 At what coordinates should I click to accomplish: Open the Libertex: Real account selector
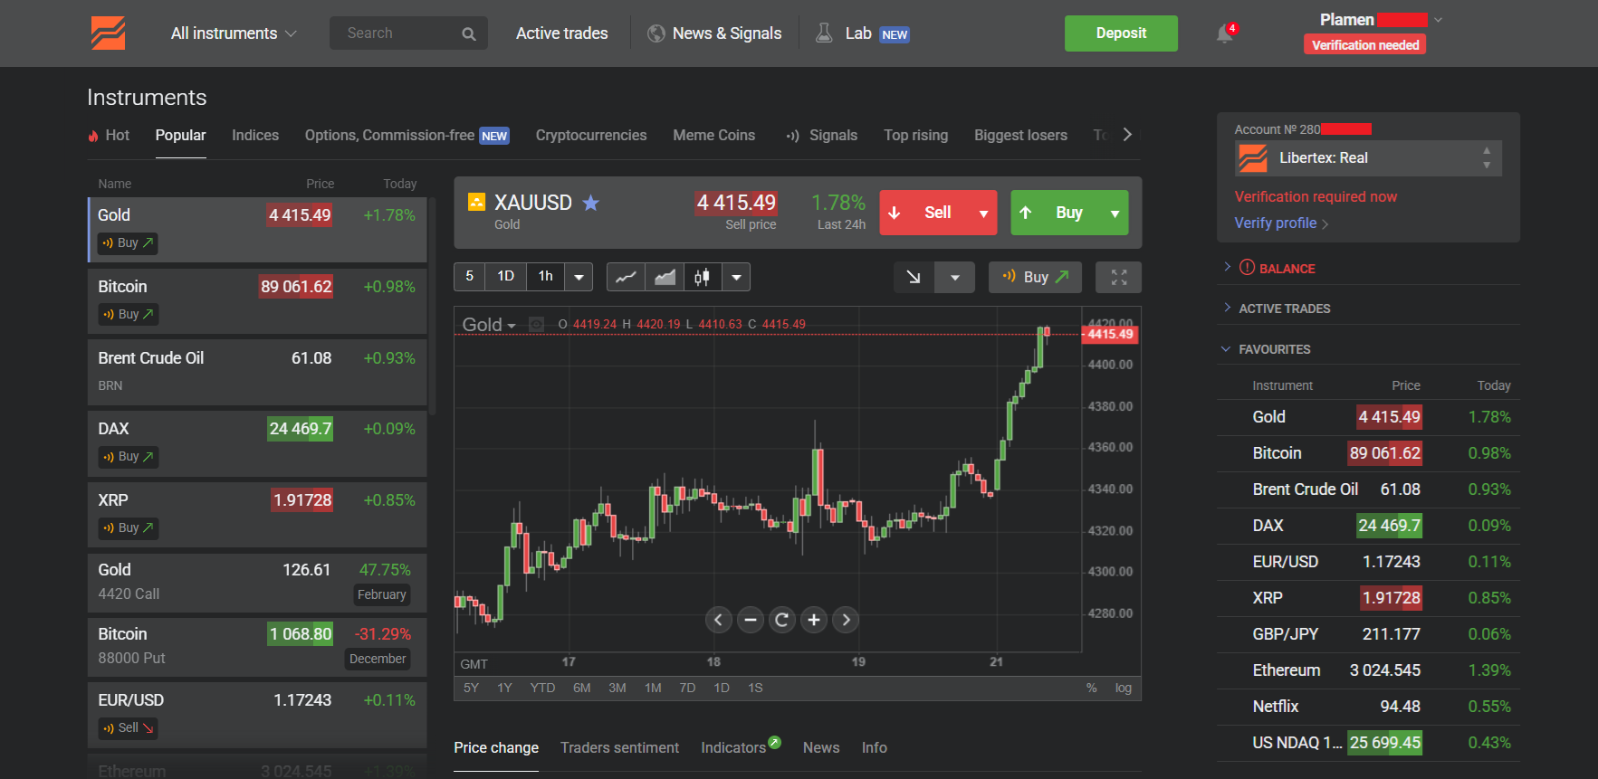point(1368,158)
